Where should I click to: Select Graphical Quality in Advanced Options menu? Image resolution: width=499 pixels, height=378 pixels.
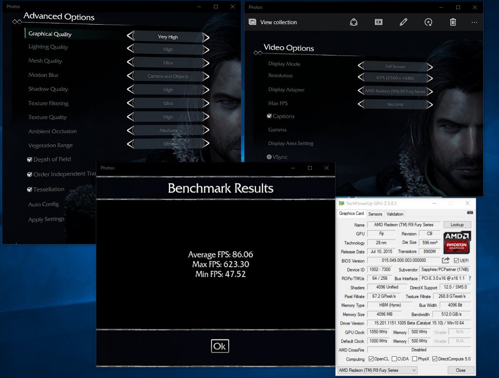(x=50, y=34)
